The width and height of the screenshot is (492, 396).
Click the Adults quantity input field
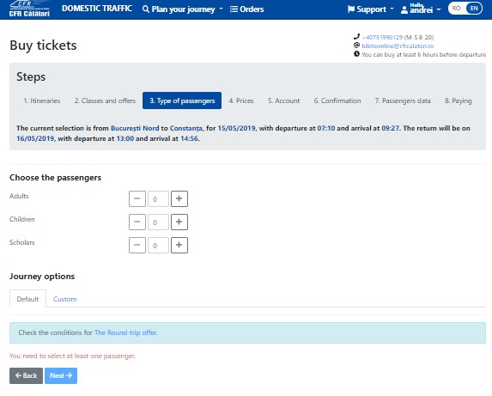coord(158,199)
